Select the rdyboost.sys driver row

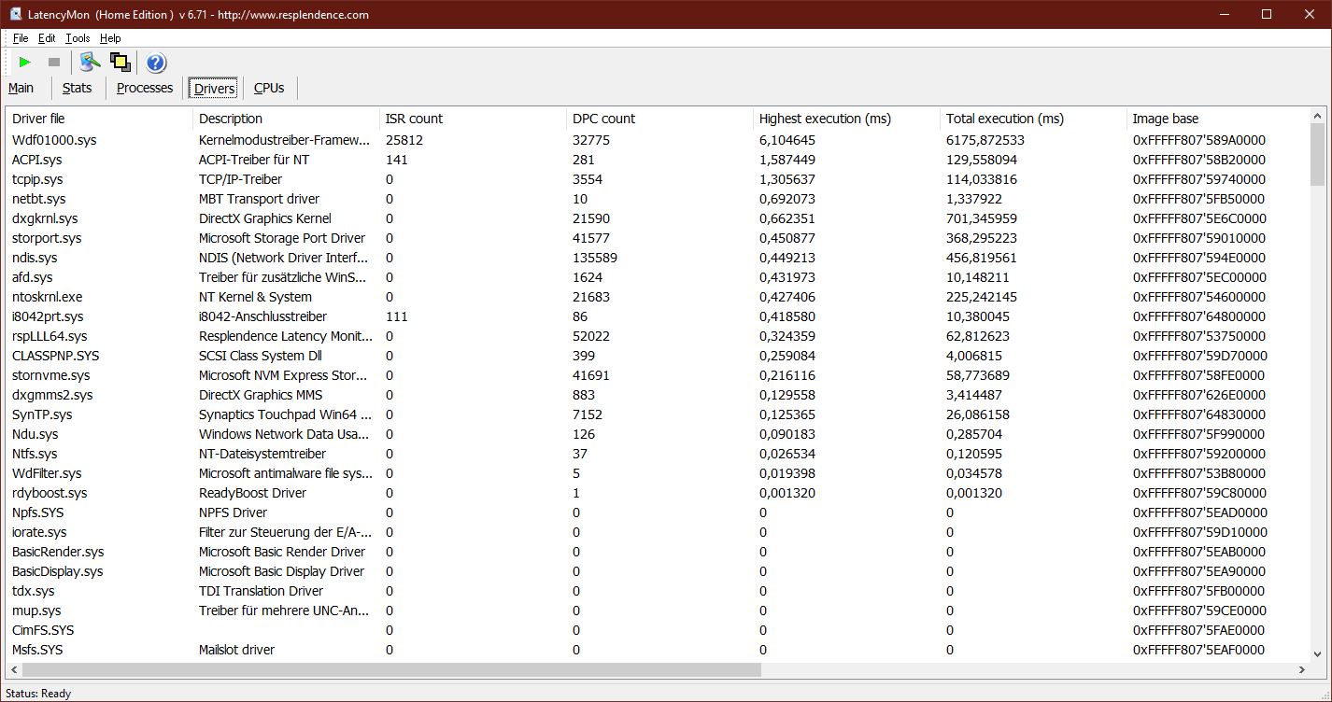click(658, 493)
